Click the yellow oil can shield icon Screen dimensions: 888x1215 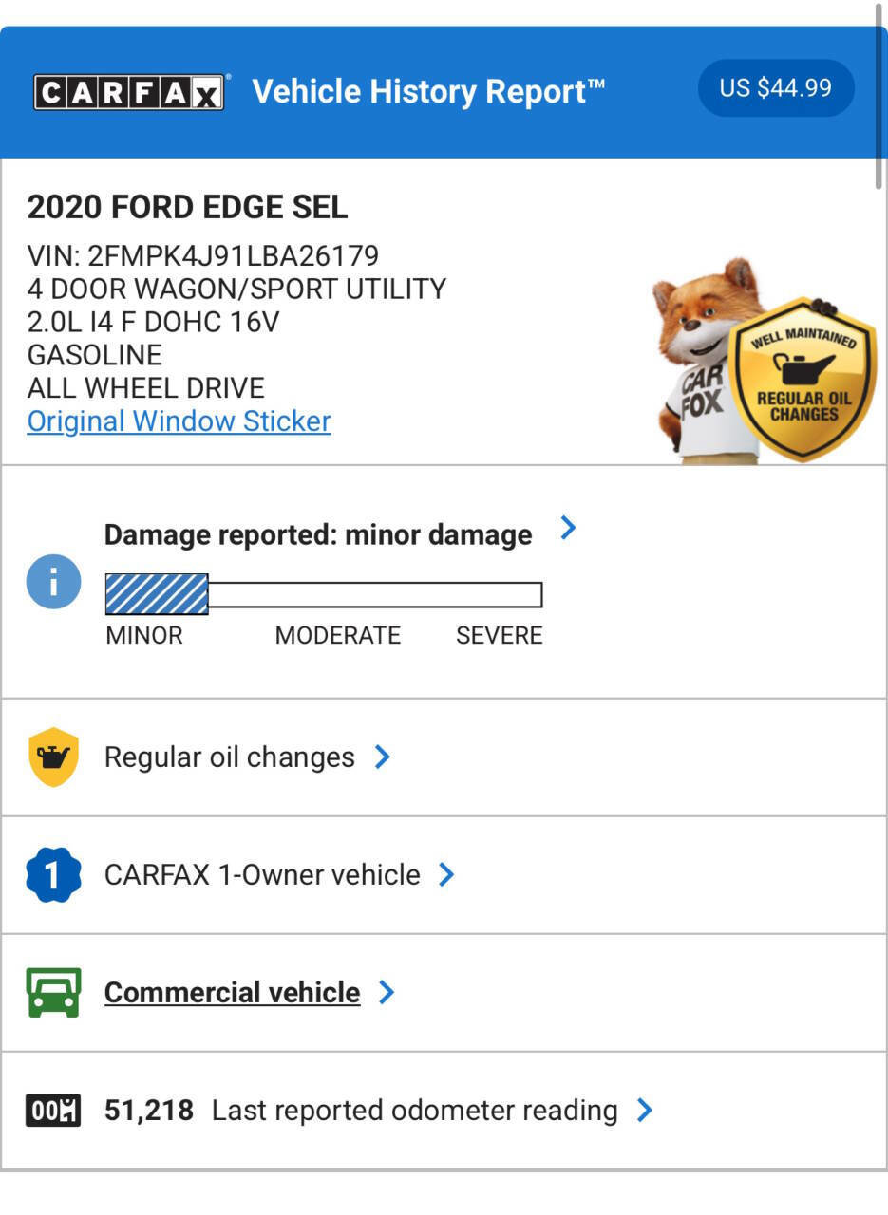(53, 757)
